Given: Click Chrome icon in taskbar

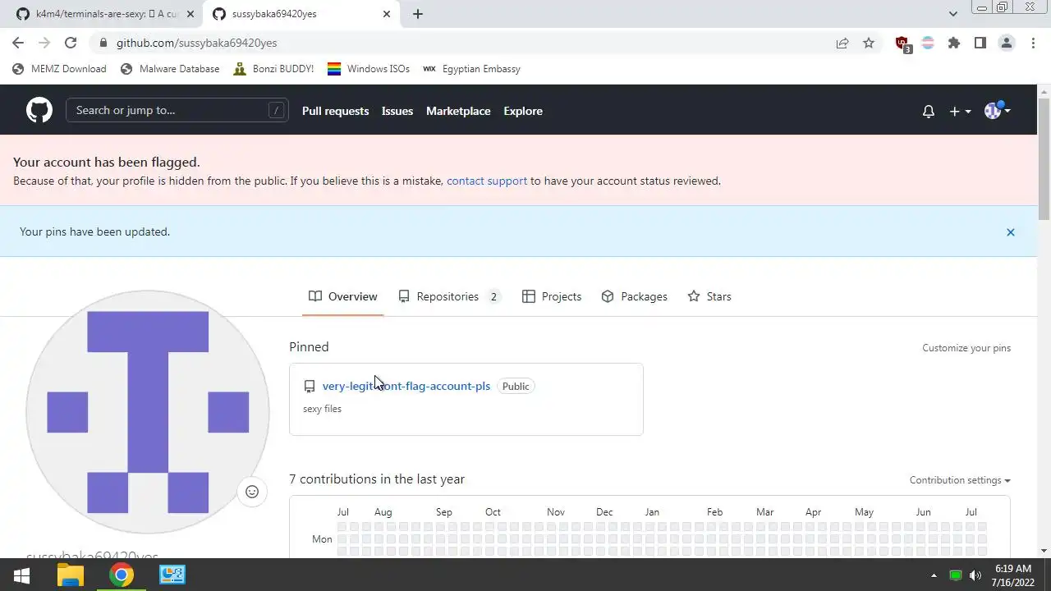Looking at the screenshot, I should coord(122,575).
